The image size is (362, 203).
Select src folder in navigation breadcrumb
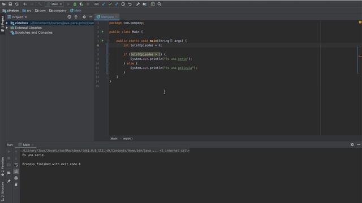click(x=27, y=11)
